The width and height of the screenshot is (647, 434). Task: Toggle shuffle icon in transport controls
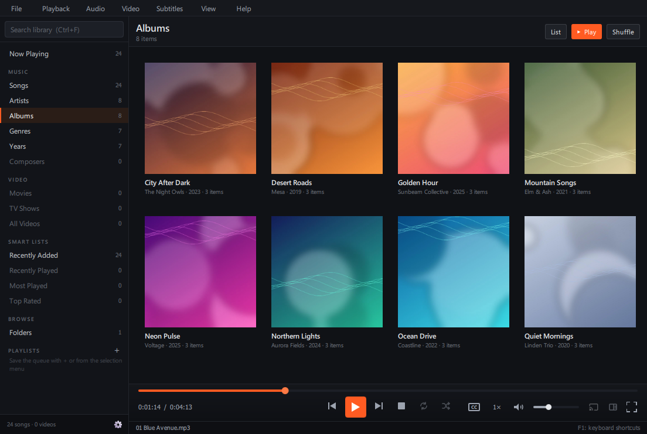coord(446,406)
